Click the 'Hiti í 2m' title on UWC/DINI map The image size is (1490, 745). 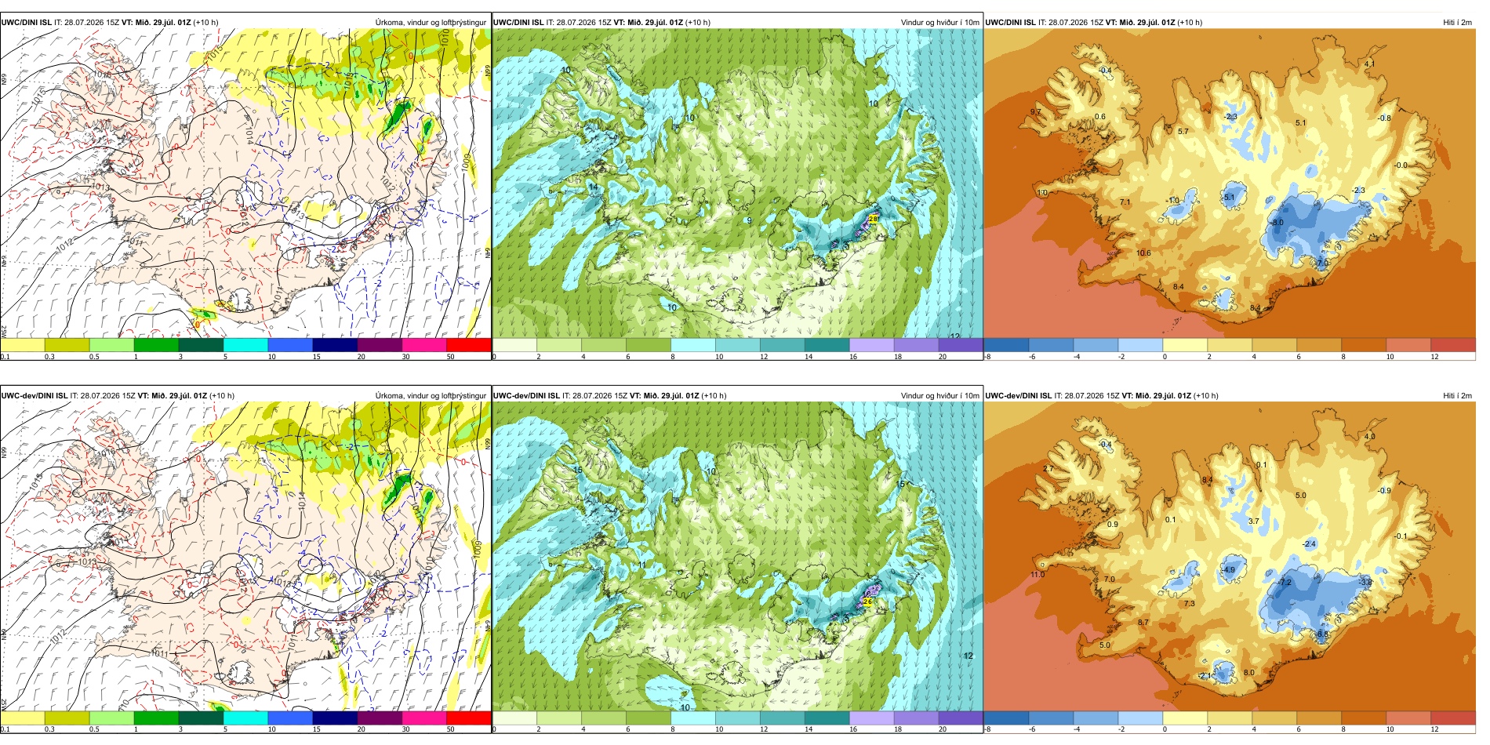pos(1457,22)
